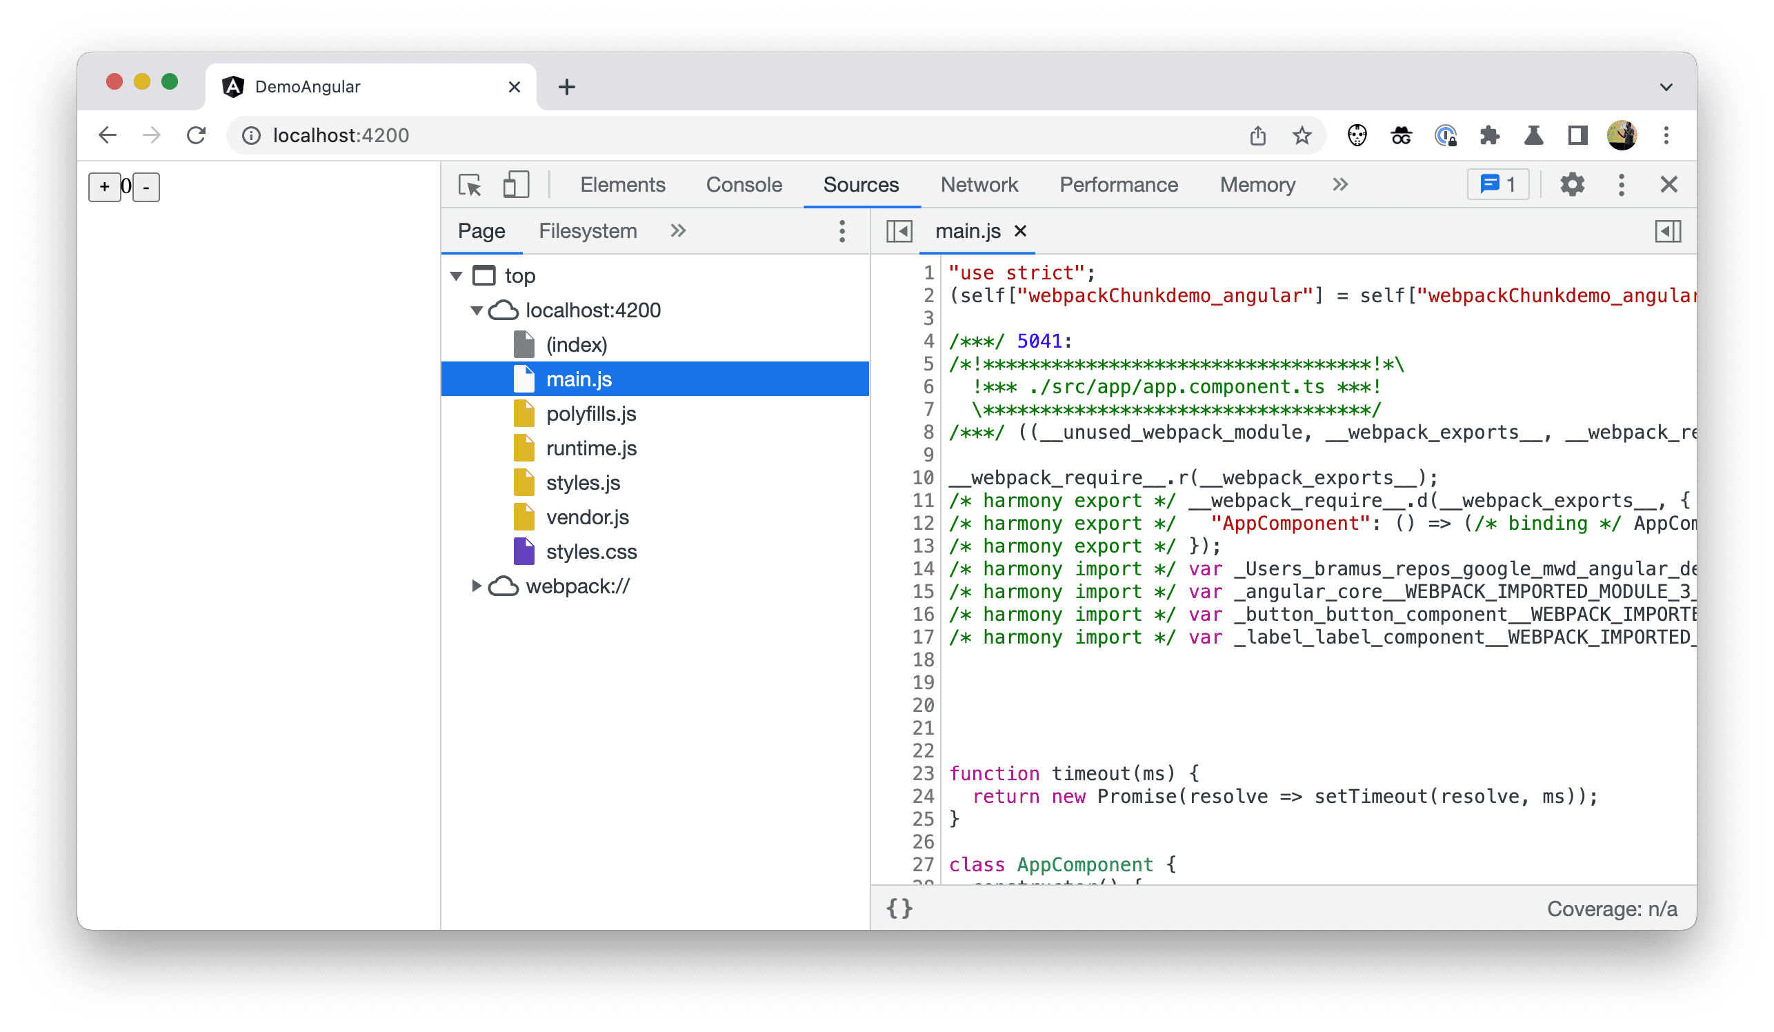Viewport: 1774px width, 1032px height.
Task: Click the Network panel tab
Action: coord(979,186)
